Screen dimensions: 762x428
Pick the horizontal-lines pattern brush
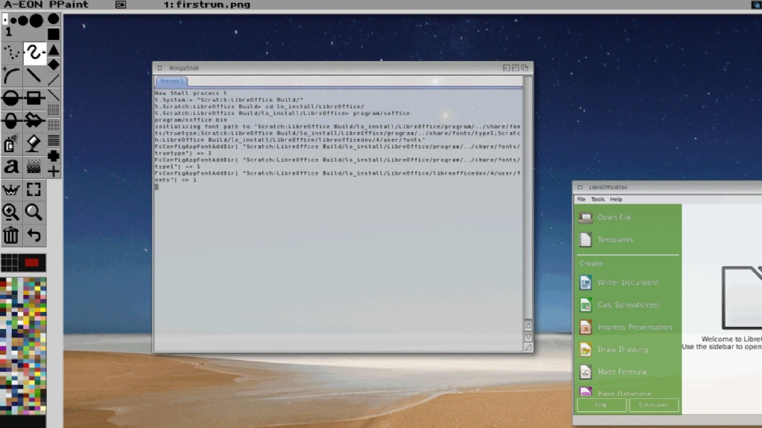coord(54,140)
